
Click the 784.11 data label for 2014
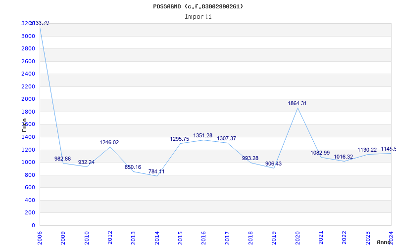tap(156, 171)
